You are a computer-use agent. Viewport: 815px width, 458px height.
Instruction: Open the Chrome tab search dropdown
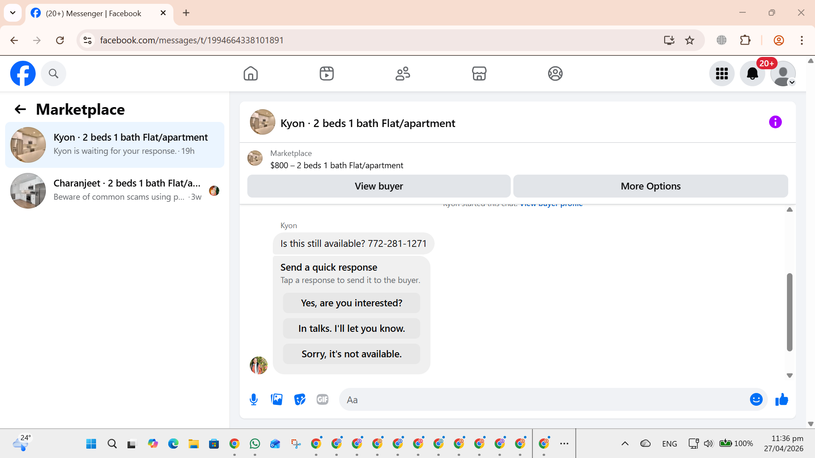(13, 13)
